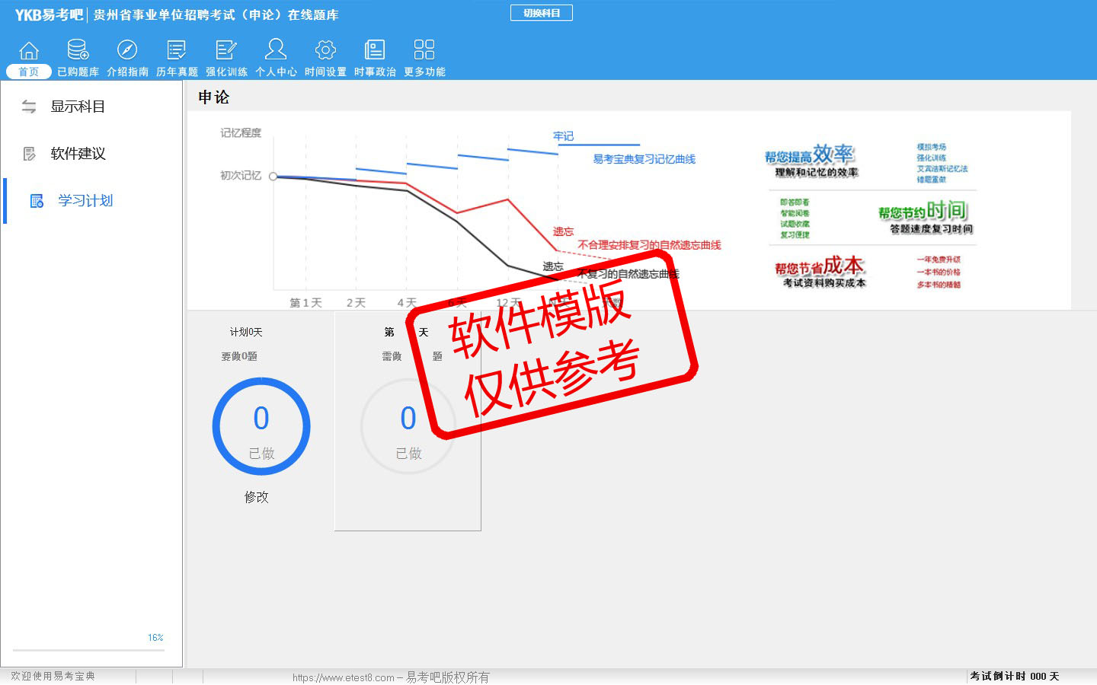The width and height of the screenshot is (1097, 685).
Task: Select 学习计划 in the sidebar
Action: pyautogui.click(x=85, y=201)
